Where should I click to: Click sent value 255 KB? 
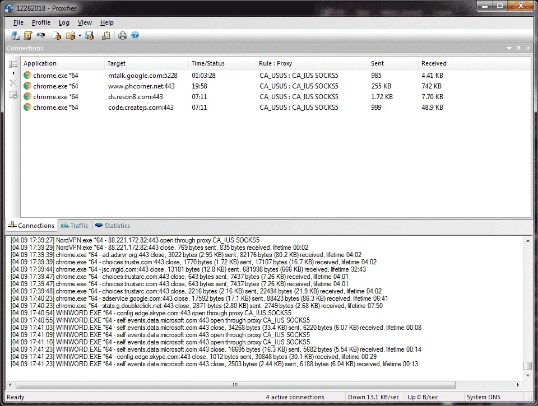pos(381,86)
